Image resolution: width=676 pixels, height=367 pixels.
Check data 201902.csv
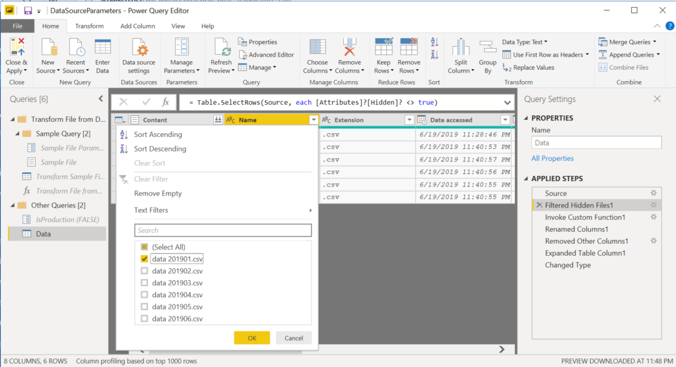click(x=145, y=271)
